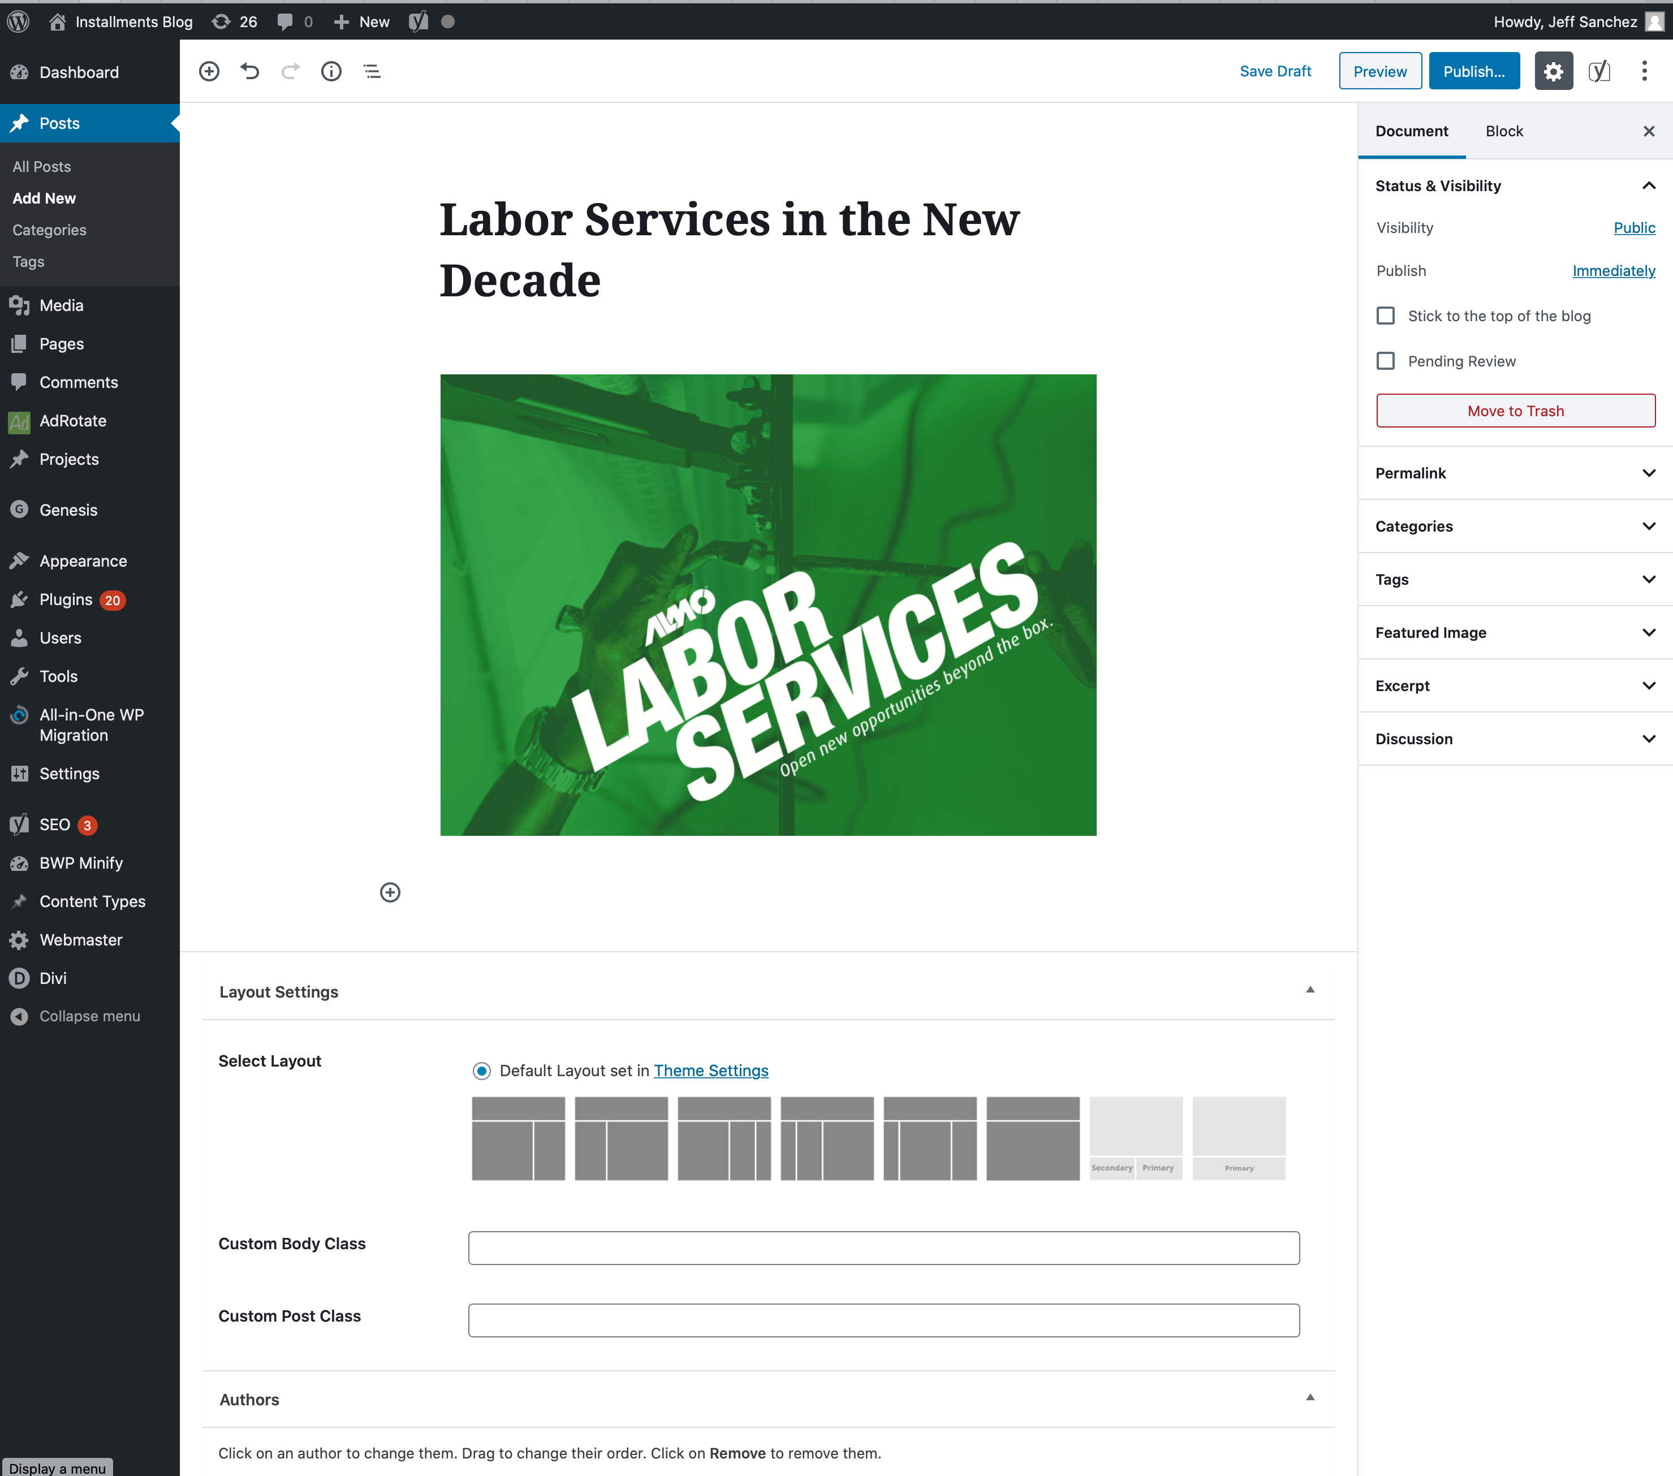
Task: Click the Move to Trash button
Action: (1515, 411)
